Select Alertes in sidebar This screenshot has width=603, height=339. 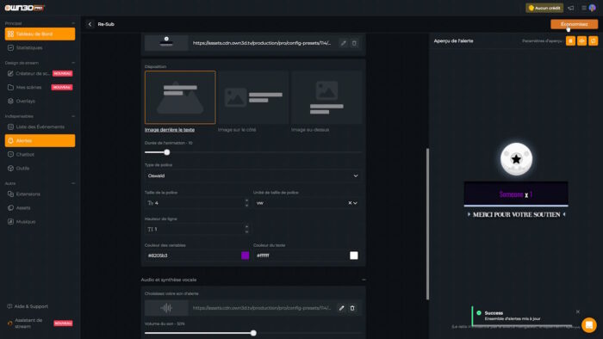tap(40, 140)
